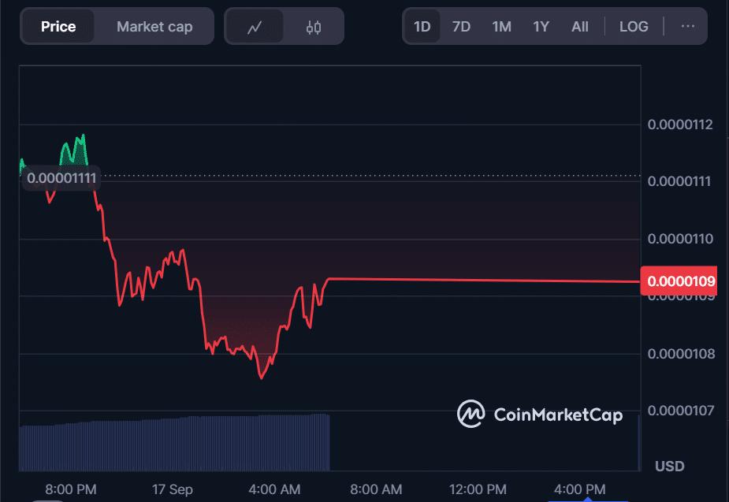Click the 17 Sep date marker
Image resolution: width=729 pixels, height=502 pixels.
[171, 489]
